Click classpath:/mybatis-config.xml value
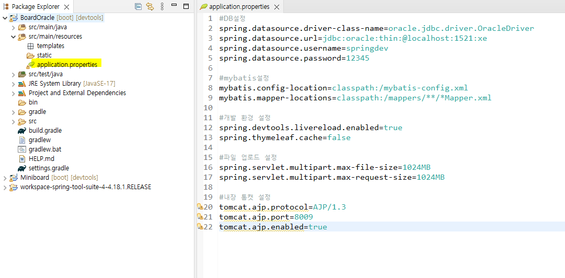This screenshot has width=565, height=278. tap(400, 88)
